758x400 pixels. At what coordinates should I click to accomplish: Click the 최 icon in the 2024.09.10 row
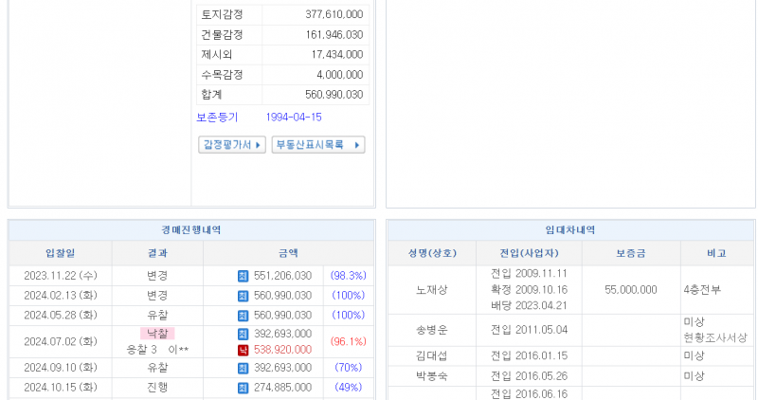tap(243, 367)
